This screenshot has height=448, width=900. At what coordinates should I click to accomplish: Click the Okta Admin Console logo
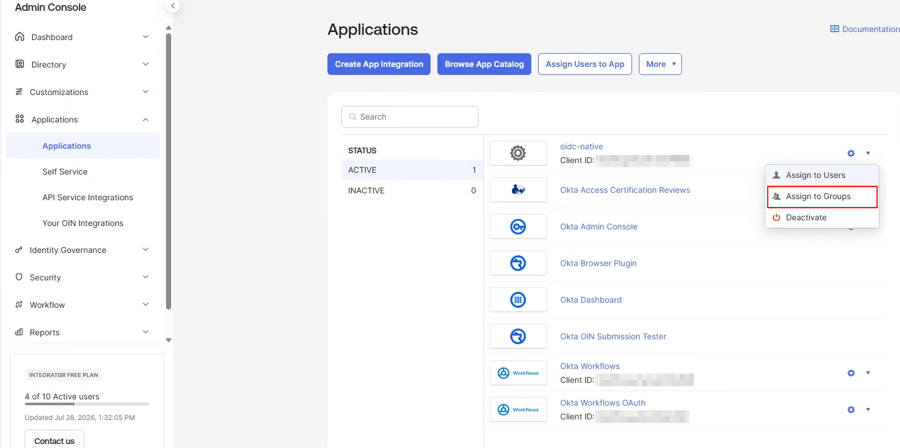point(518,227)
